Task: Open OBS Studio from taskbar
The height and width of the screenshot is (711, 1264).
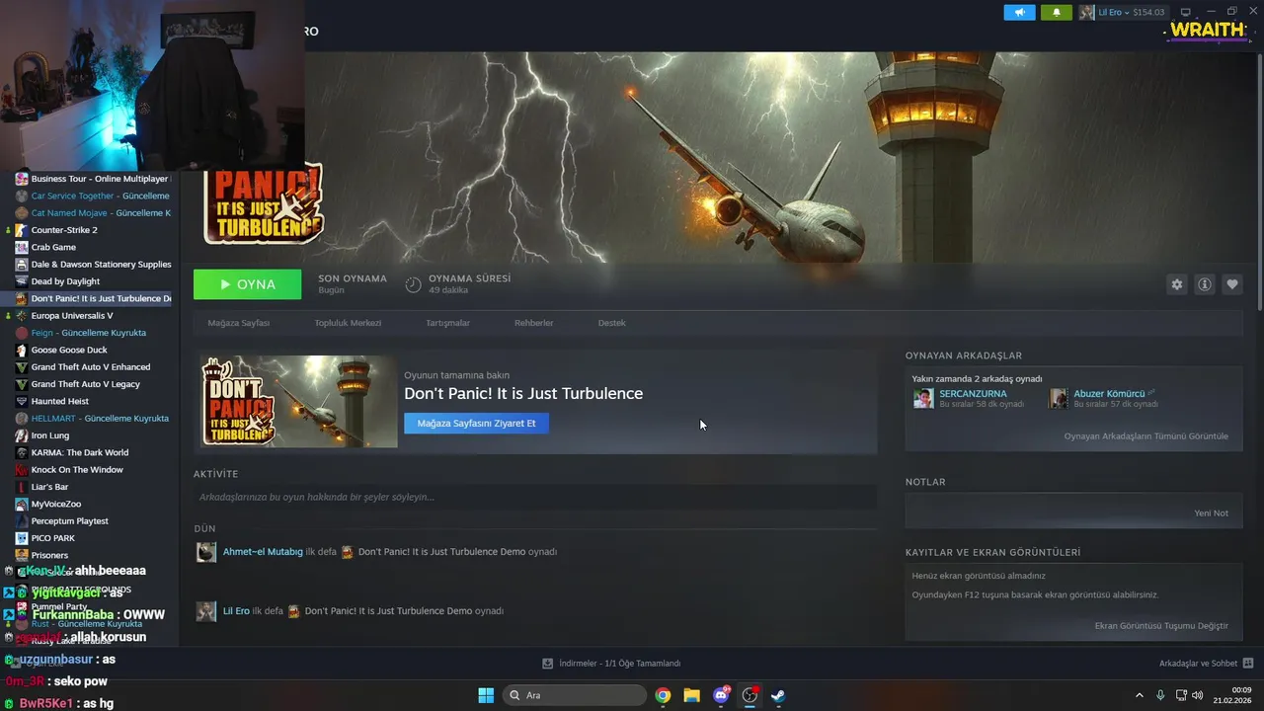Action: (x=750, y=695)
